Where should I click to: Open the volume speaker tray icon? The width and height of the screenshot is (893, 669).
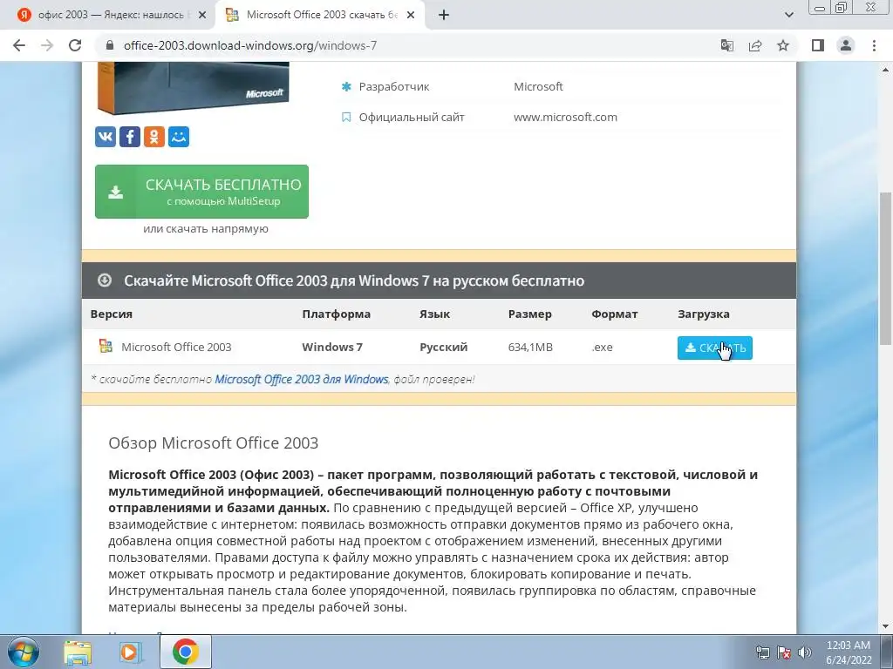tap(805, 652)
